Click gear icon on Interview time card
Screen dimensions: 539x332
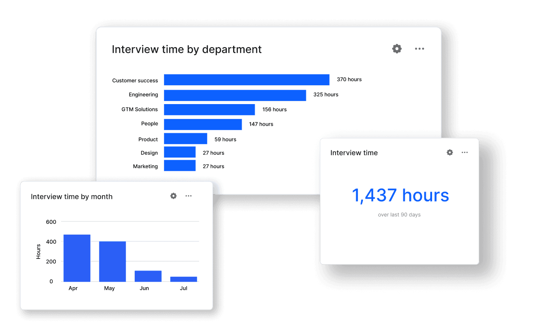click(450, 153)
